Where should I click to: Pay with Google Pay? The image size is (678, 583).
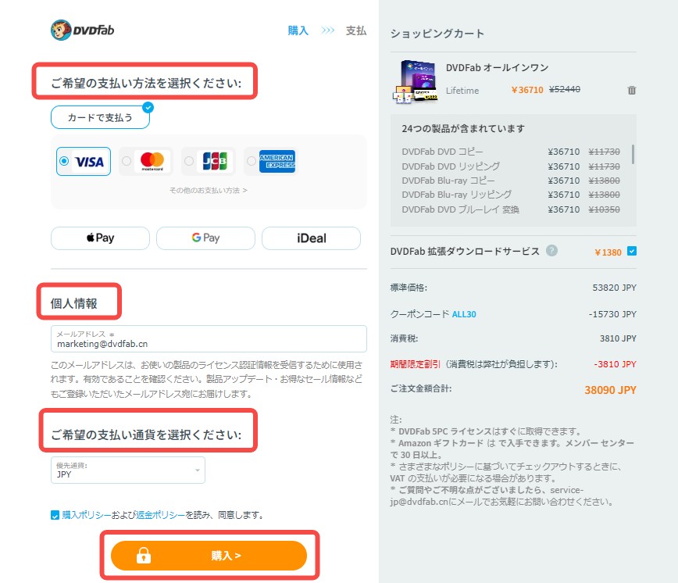pyautogui.click(x=206, y=238)
